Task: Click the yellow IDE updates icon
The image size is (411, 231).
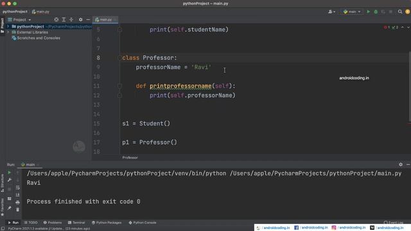Action: click(x=408, y=12)
